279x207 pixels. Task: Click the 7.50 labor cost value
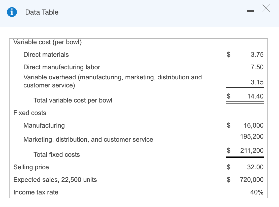[x=257, y=67]
